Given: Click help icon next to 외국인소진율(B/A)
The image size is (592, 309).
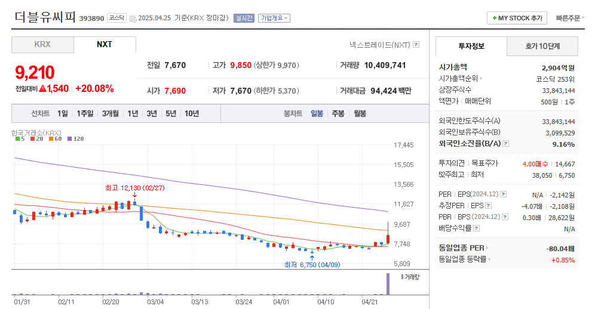Looking at the screenshot, I should [x=506, y=144].
